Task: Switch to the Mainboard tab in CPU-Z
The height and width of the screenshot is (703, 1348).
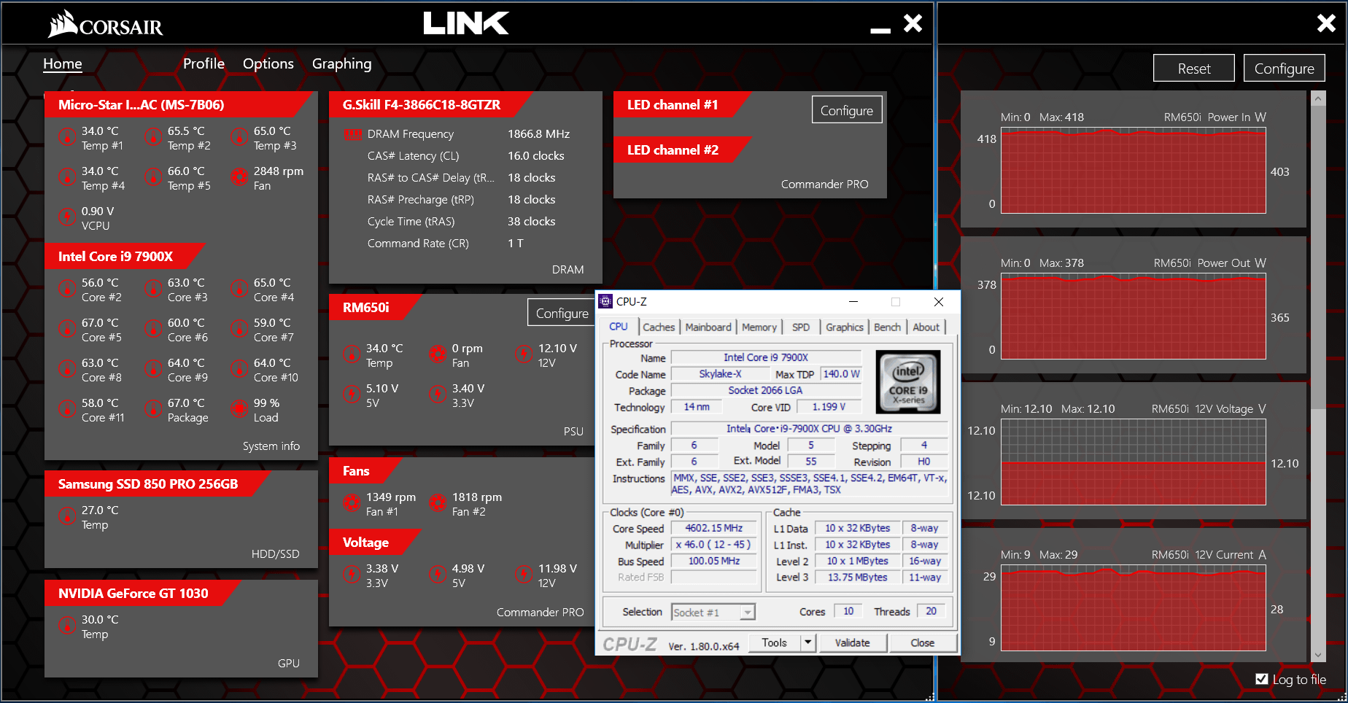Action: [x=708, y=327]
